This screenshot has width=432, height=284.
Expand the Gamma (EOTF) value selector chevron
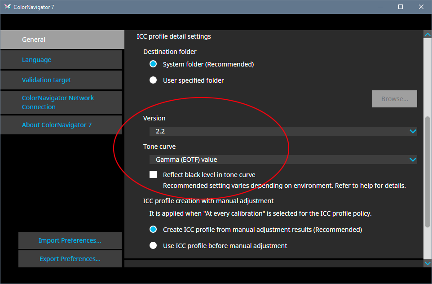click(x=412, y=159)
